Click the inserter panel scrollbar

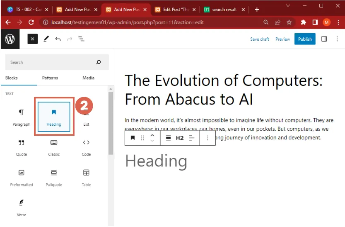(x=111, y=123)
